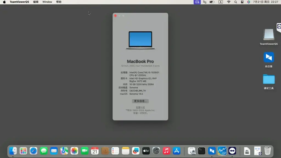Click the 更多信息... button
Image resolution: width=281 pixels, height=158 pixels.
tap(140, 101)
